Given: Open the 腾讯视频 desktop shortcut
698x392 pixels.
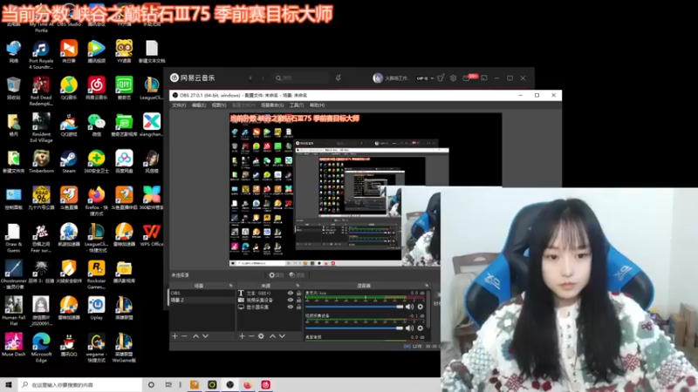Looking at the screenshot, I should tap(96, 51).
